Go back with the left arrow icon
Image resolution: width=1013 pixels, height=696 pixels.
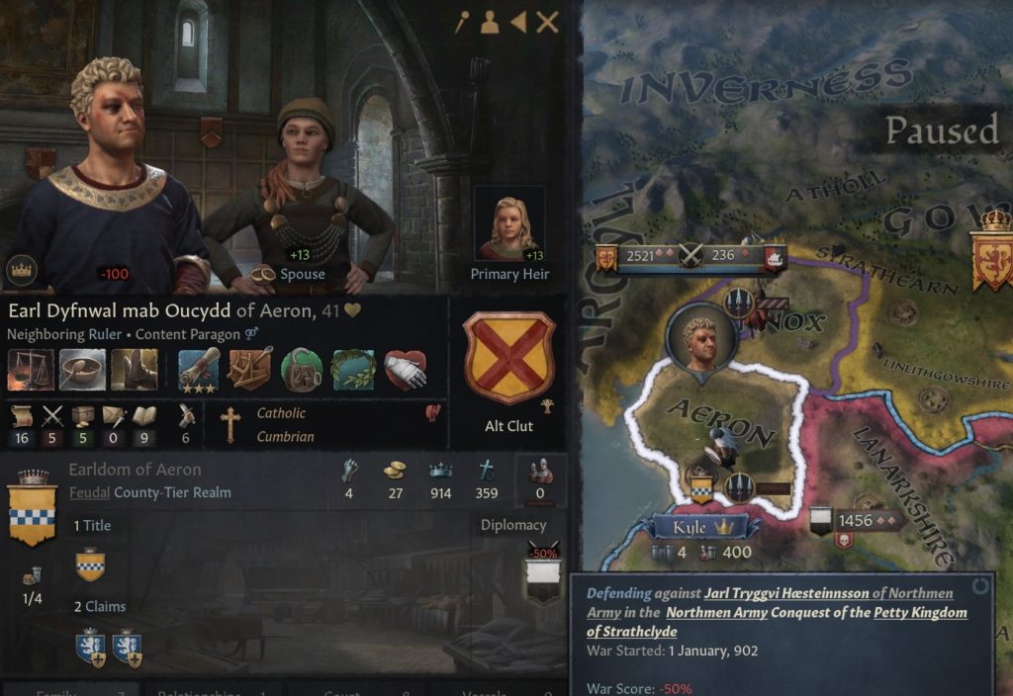coord(518,23)
